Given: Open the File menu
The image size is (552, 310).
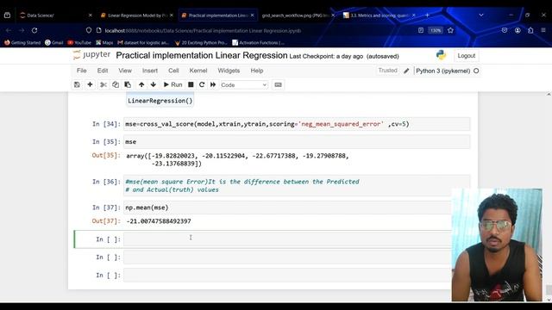Looking at the screenshot, I should (82, 71).
